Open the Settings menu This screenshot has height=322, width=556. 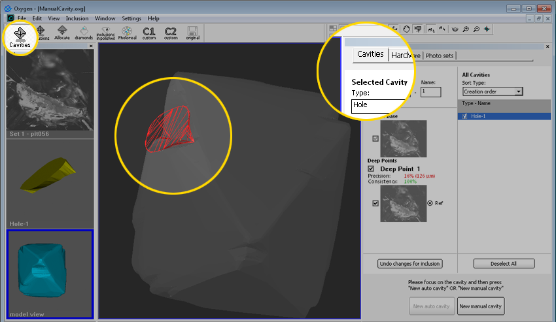(x=131, y=18)
